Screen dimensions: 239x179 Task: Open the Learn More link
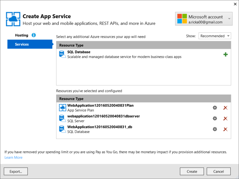click(13, 158)
